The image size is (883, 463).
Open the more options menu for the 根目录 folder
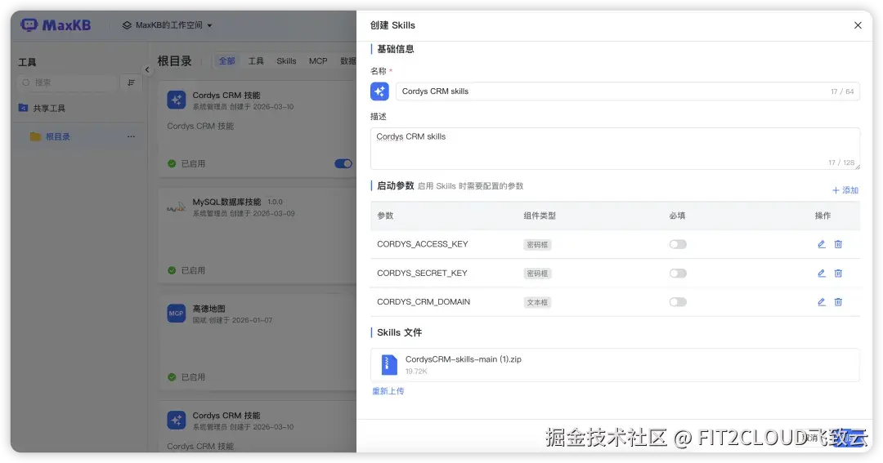[x=131, y=136]
